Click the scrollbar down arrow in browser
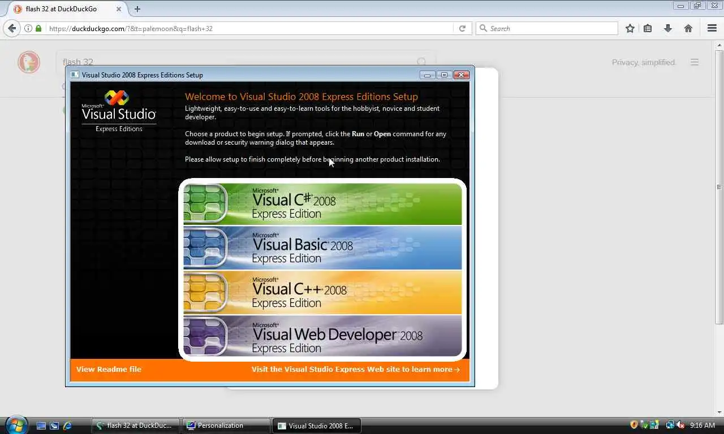Viewport: 724px width, 434px height. (x=719, y=412)
